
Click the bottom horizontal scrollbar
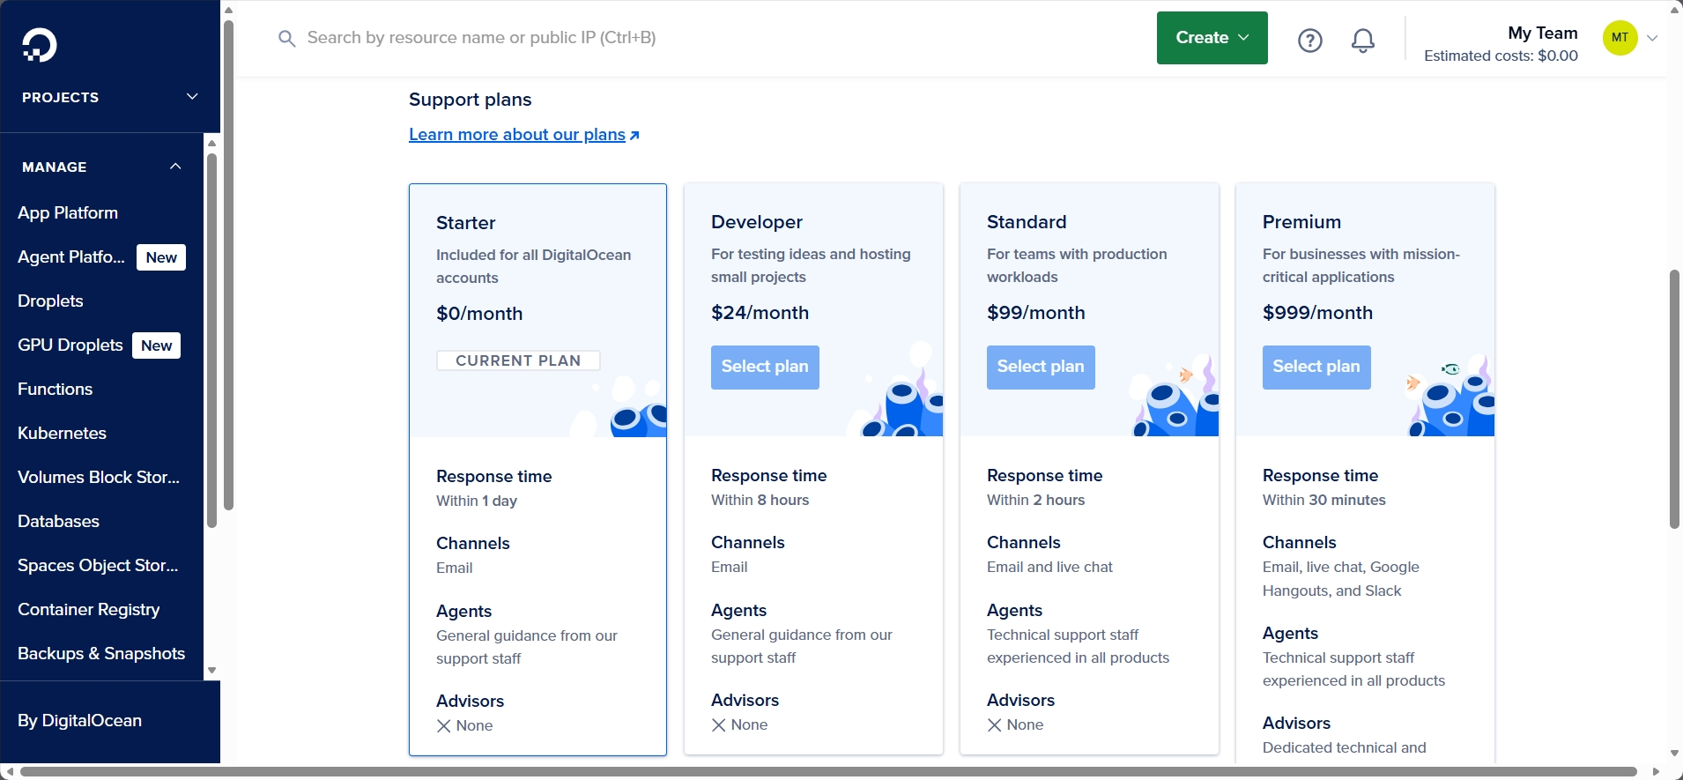[828, 772]
